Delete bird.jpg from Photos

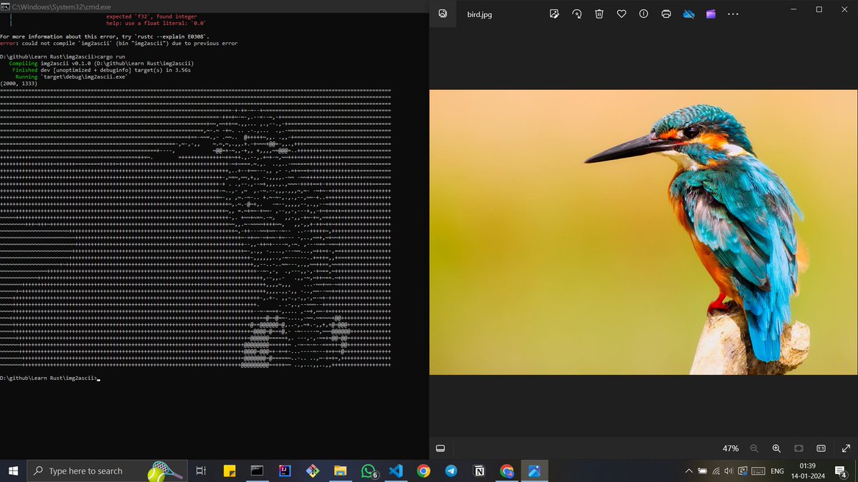tap(599, 14)
